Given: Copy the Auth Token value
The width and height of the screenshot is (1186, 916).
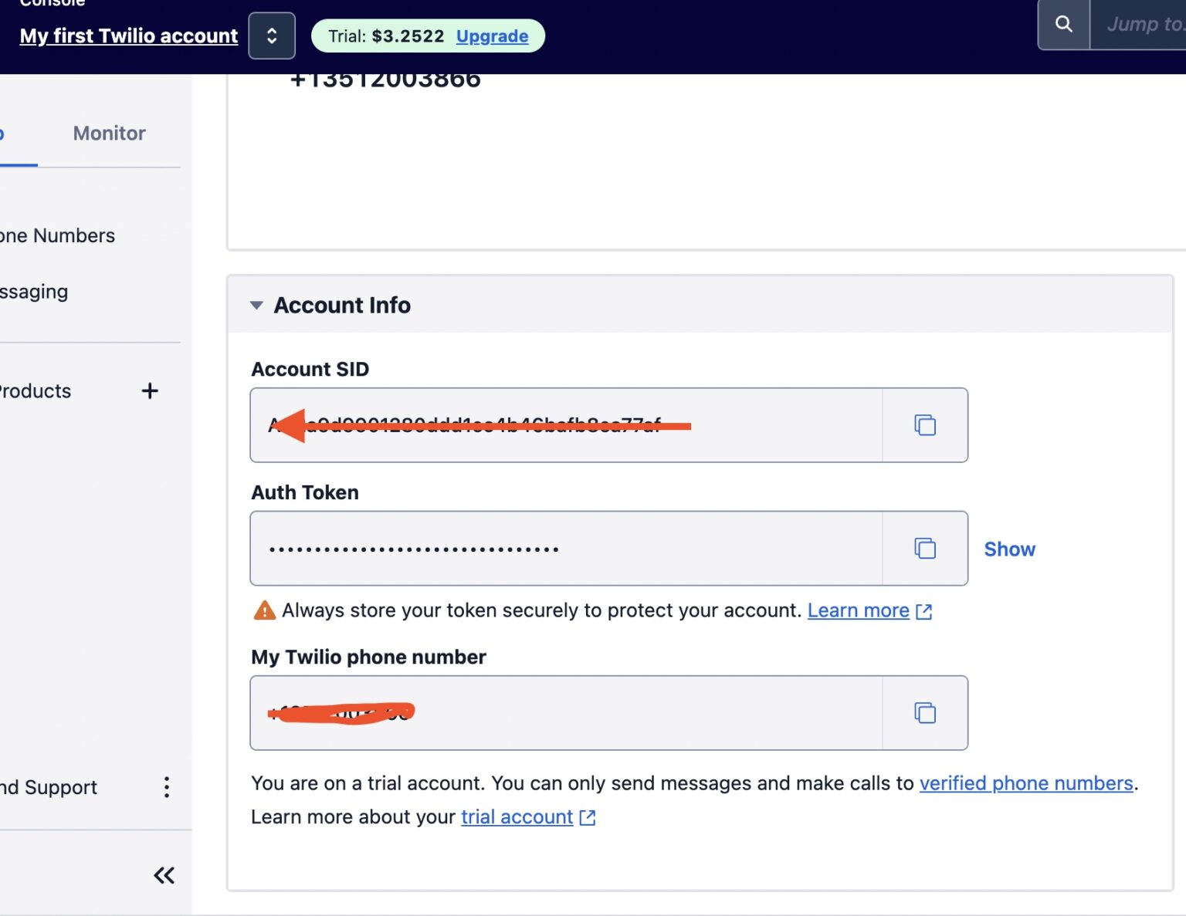Looking at the screenshot, I should [924, 549].
